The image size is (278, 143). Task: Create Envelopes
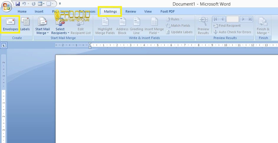click(11, 24)
